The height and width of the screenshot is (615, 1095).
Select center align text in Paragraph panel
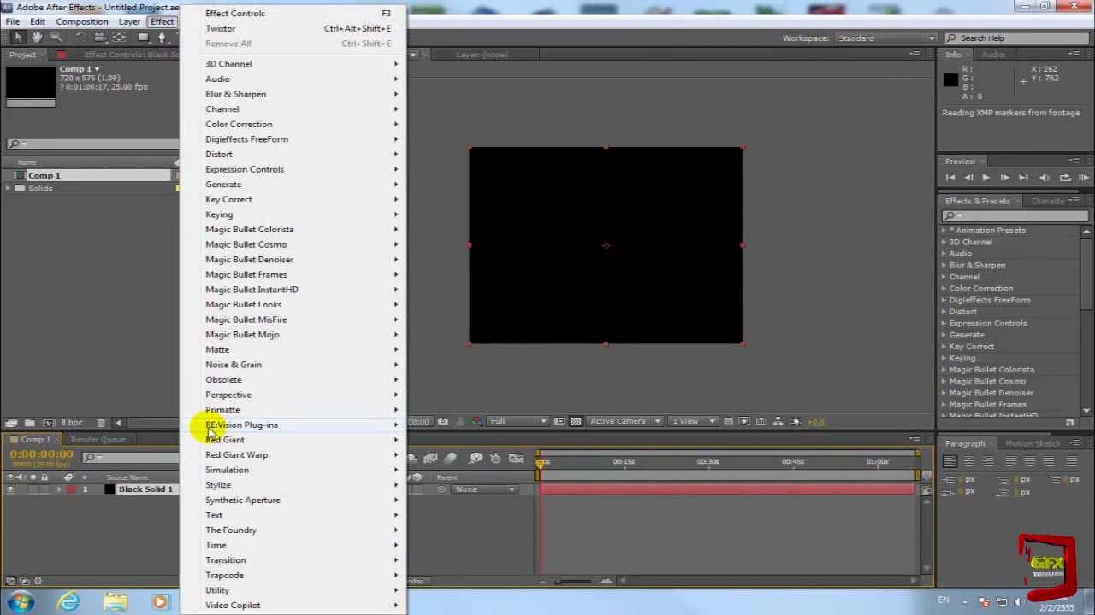tap(969, 461)
